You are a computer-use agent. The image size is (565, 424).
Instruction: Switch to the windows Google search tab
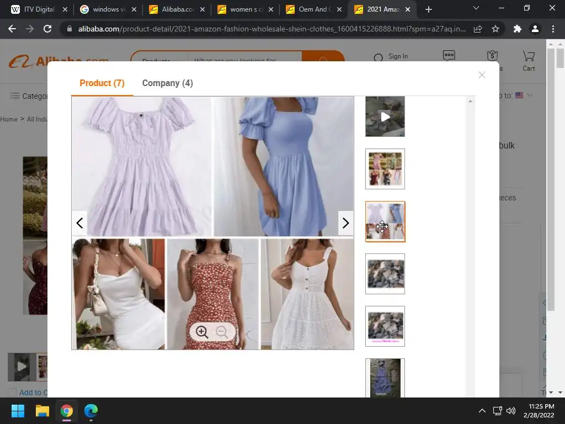tap(104, 9)
